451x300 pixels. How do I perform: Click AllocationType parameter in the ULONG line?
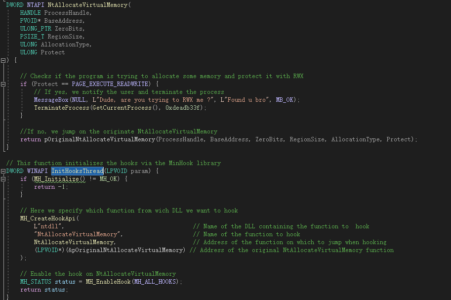66,44
